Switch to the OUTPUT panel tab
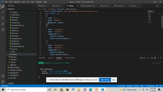This screenshot has height=92, width=163. 51,58
